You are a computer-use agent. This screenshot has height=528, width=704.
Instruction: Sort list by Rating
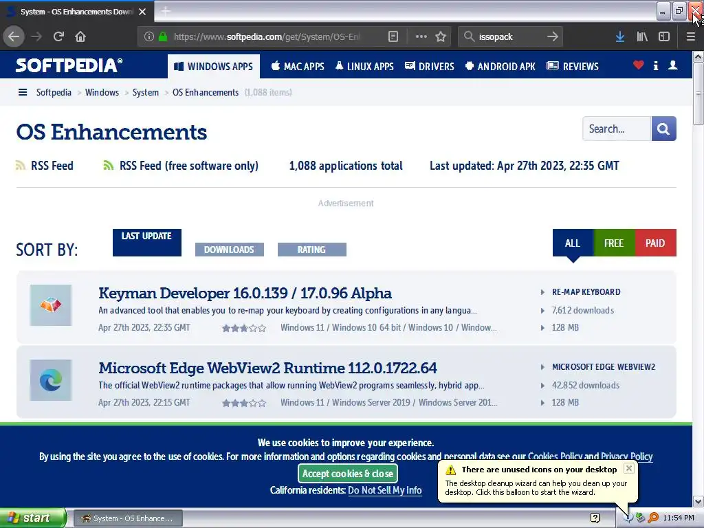312,250
